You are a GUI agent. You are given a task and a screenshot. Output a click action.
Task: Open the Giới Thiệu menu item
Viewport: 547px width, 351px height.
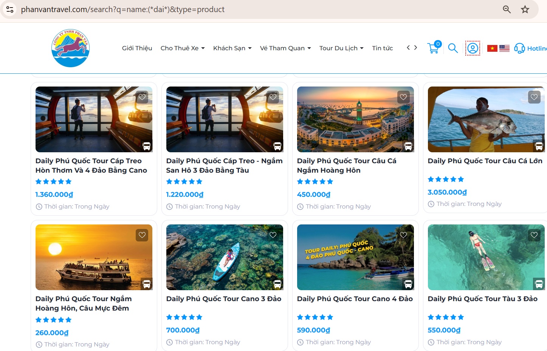point(137,48)
